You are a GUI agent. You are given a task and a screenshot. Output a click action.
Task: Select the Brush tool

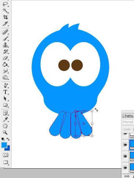point(5,38)
